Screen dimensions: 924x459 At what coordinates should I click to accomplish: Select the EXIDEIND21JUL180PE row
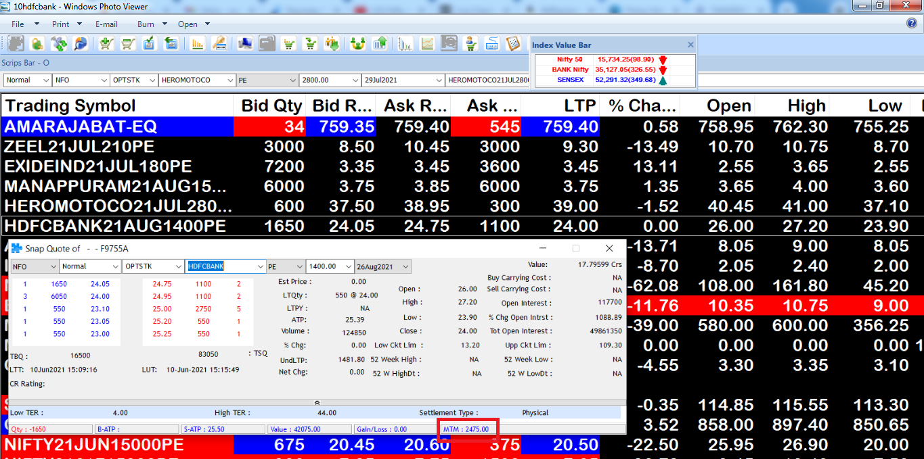pos(462,166)
